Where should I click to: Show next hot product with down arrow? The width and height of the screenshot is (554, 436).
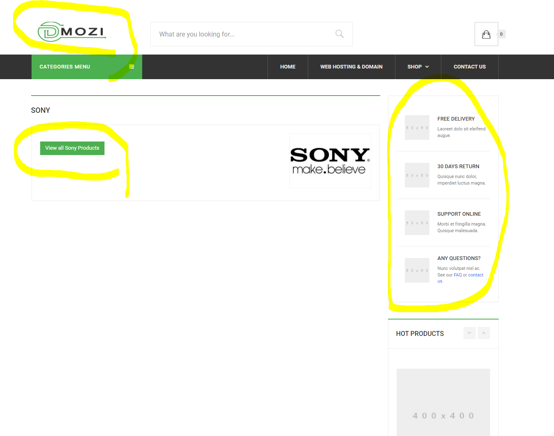click(470, 333)
